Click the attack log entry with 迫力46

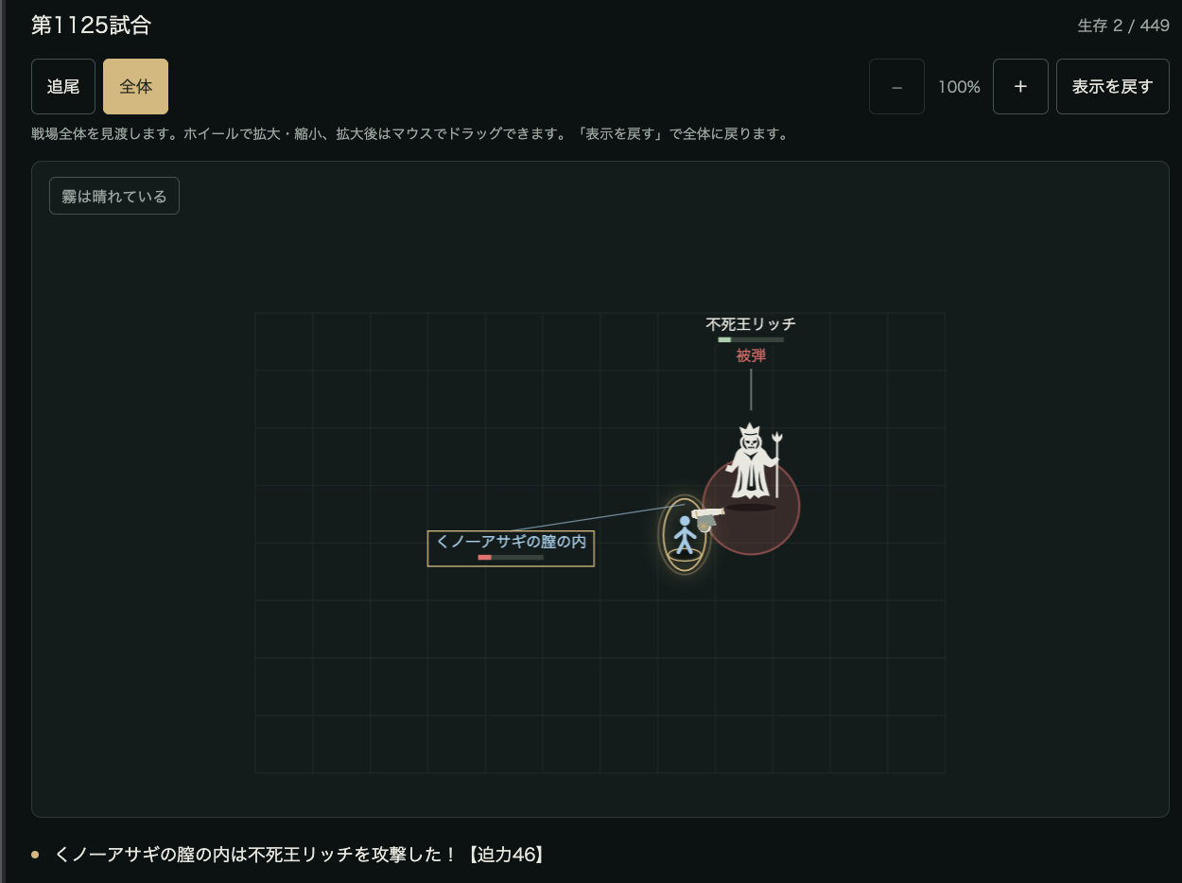301,855
